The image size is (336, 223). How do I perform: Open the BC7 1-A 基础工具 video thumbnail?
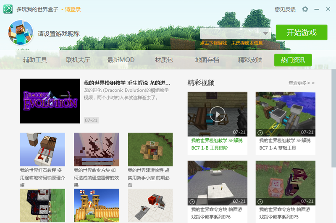(x=286, y=114)
